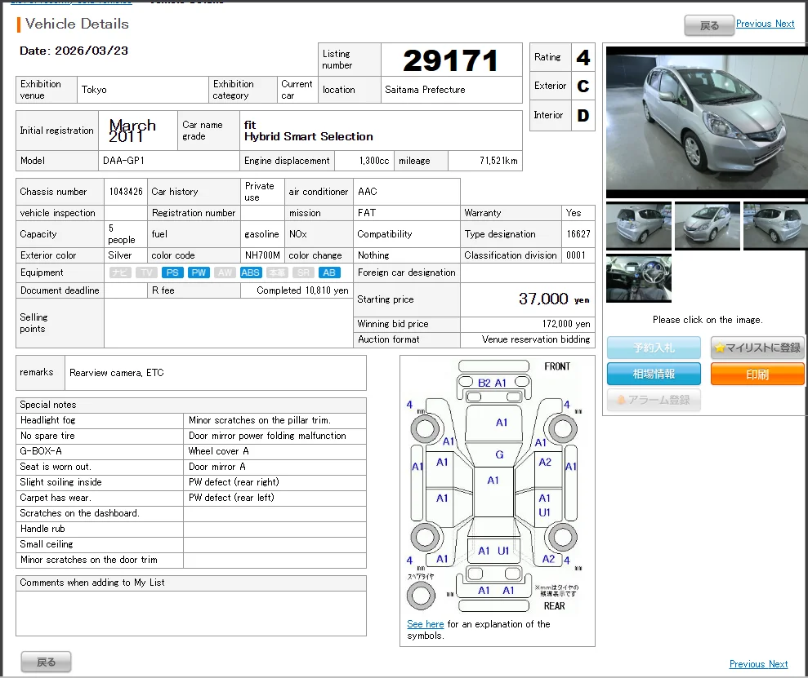The image size is (808, 678).
Task: Click the 予約入札 reservation bid button
Action: point(654,348)
